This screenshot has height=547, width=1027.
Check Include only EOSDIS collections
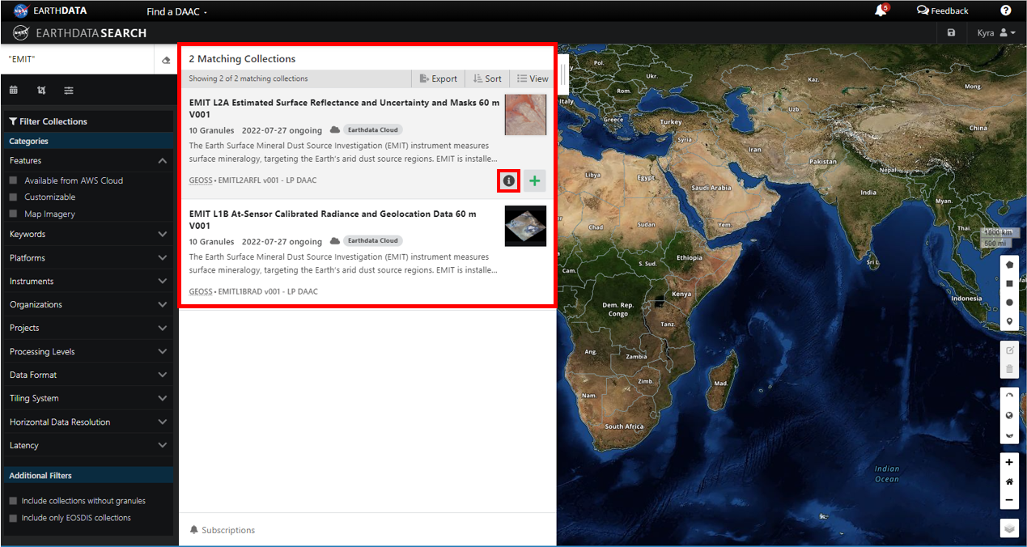click(13, 518)
